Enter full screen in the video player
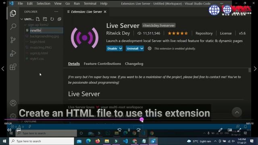 (239, 130)
